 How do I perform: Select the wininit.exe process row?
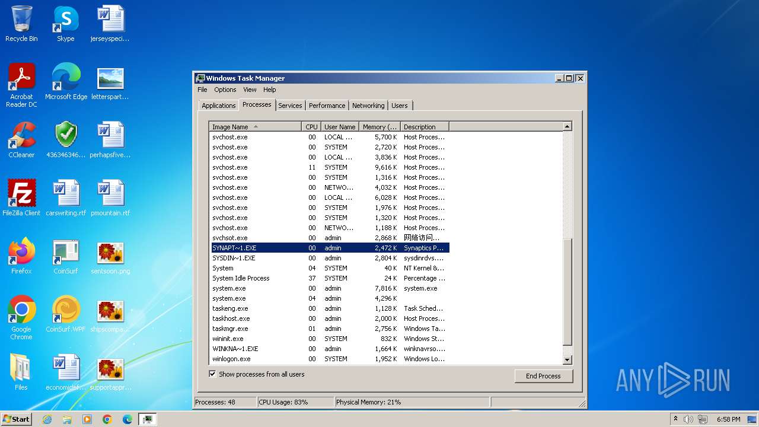click(x=329, y=339)
